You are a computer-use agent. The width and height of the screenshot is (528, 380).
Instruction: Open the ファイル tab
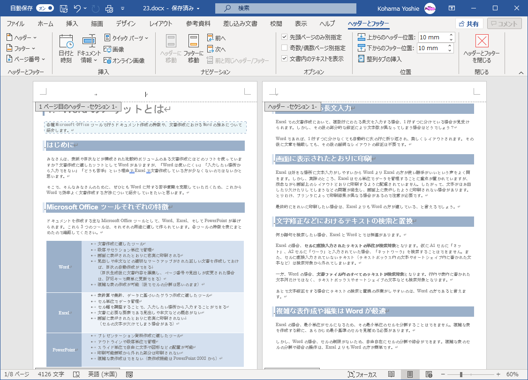(15, 23)
